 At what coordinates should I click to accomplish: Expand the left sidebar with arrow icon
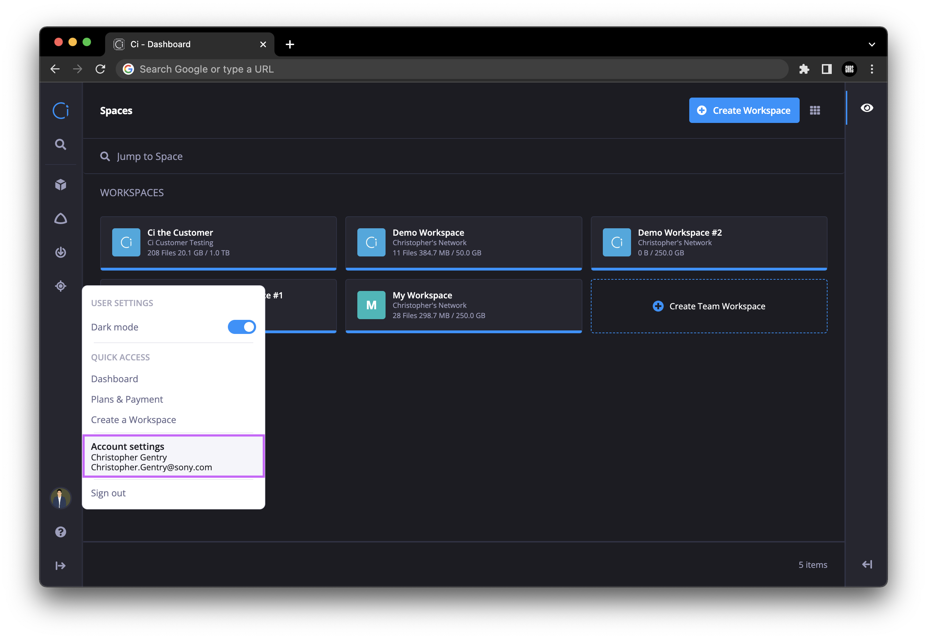[61, 565]
